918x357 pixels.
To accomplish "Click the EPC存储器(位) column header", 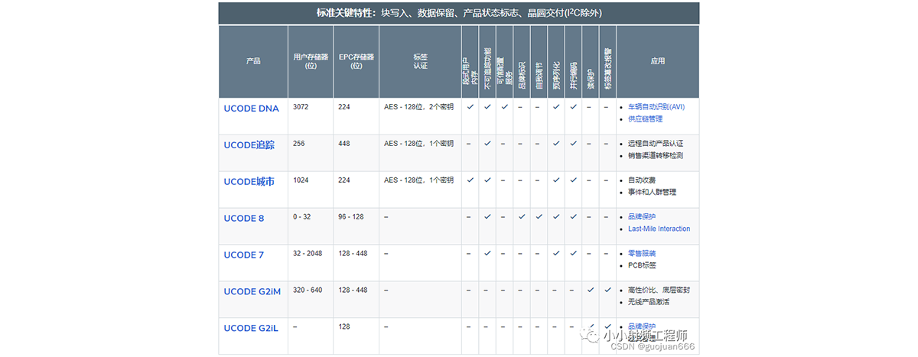I will [356, 61].
